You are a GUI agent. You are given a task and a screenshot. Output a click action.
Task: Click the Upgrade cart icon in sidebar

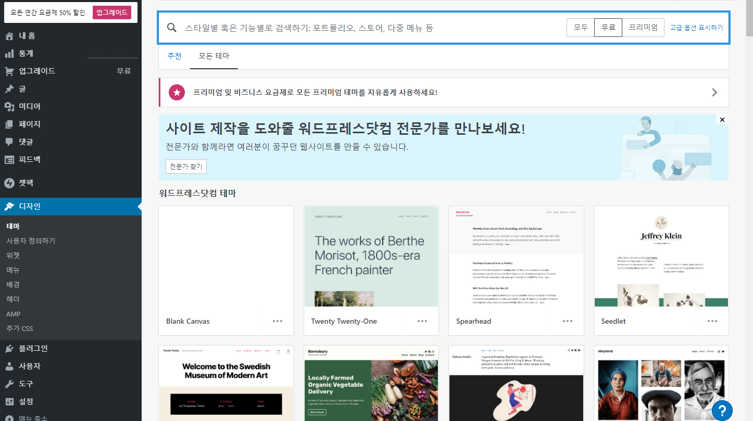tap(9, 71)
